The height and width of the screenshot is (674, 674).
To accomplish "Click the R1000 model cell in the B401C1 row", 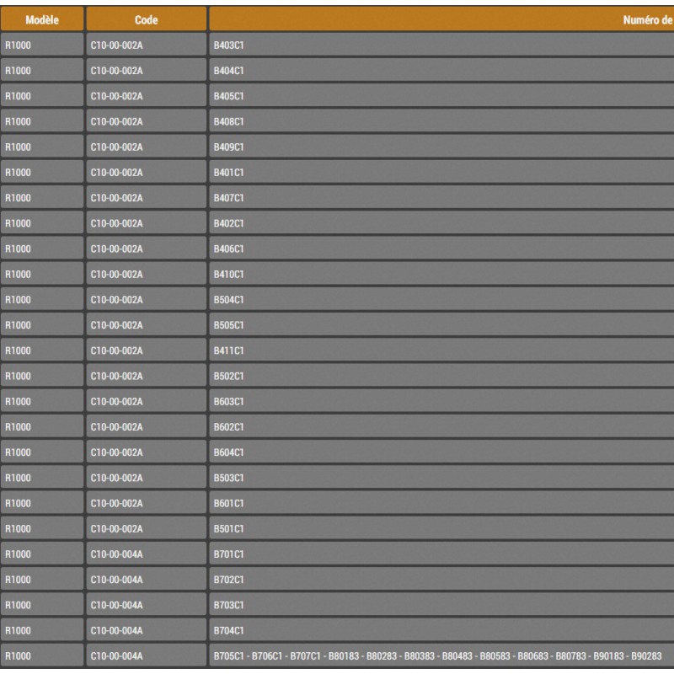I will (x=42, y=172).
